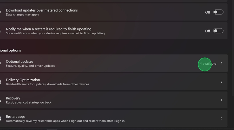The width and height of the screenshot is (234, 130).
Task: Click the chevron on Restart apps row
Action: click(x=222, y=118)
